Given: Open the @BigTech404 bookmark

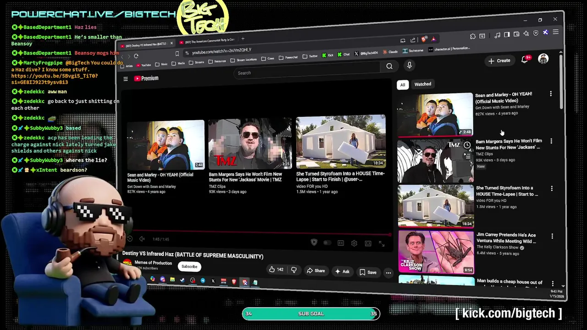Looking at the screenshot, I should tap(366, 53).
